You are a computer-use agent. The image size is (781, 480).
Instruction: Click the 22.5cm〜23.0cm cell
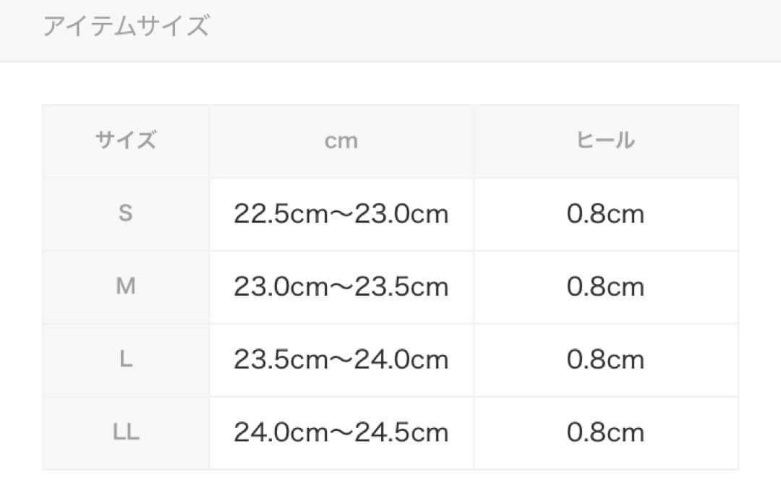tap(341, 214)
